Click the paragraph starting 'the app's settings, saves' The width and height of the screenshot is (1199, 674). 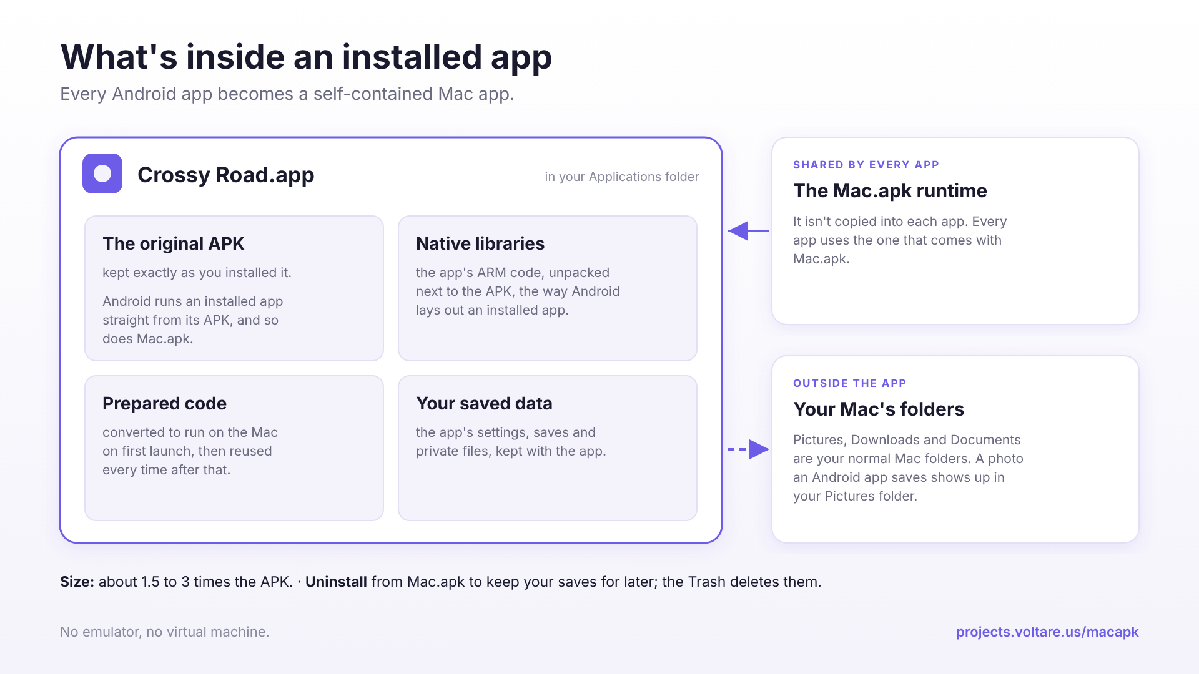[x=511, y=441]
